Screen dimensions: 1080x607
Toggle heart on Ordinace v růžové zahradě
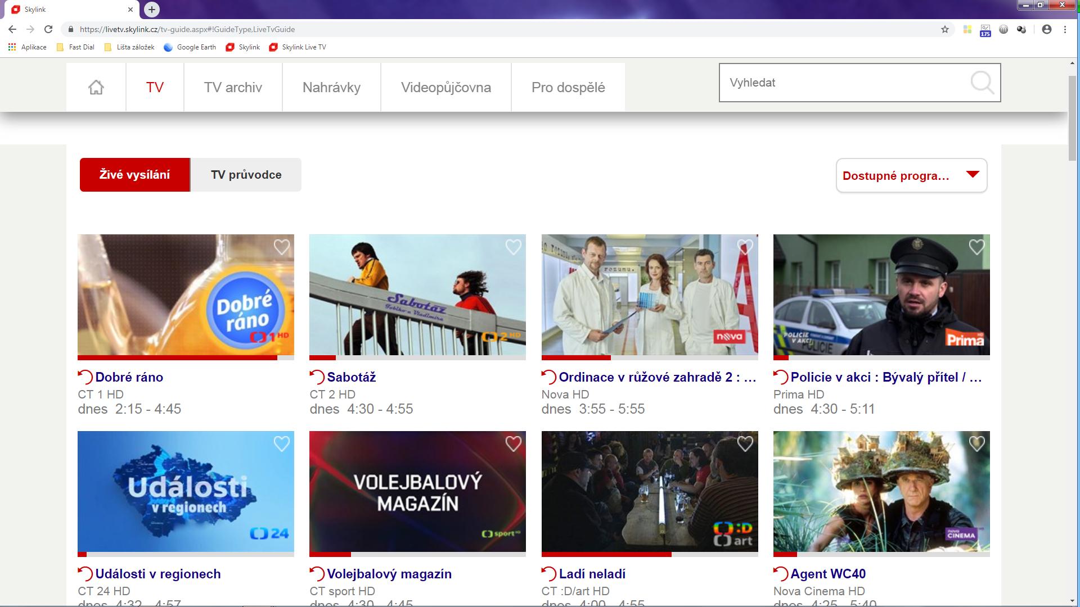[x=745, y=247]
